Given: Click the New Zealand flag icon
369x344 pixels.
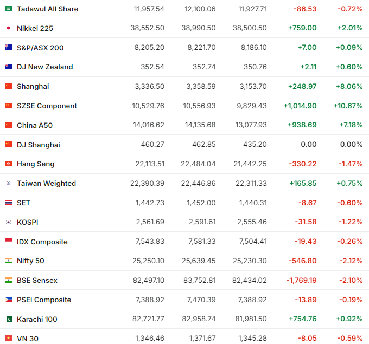Looking at the screenshot, I should 8,67.
